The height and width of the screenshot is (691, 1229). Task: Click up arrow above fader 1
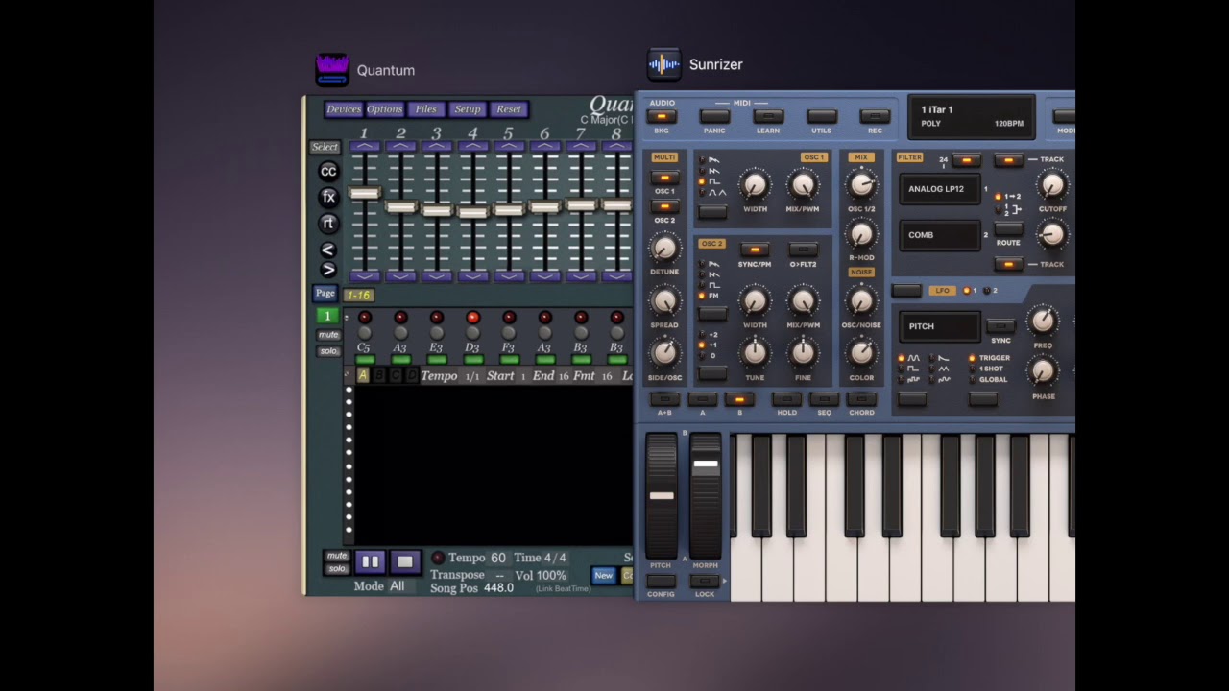coord(364,147)
